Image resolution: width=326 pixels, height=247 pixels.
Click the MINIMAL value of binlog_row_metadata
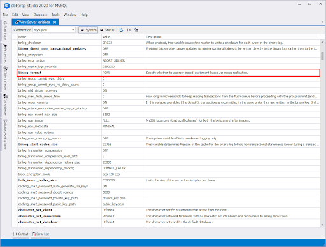[109, 126]
